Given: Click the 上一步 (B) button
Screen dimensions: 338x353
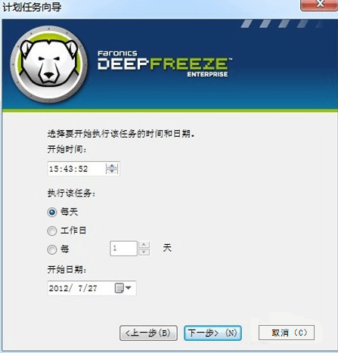Looking at the screenshot, I should (x=148, y=333).
